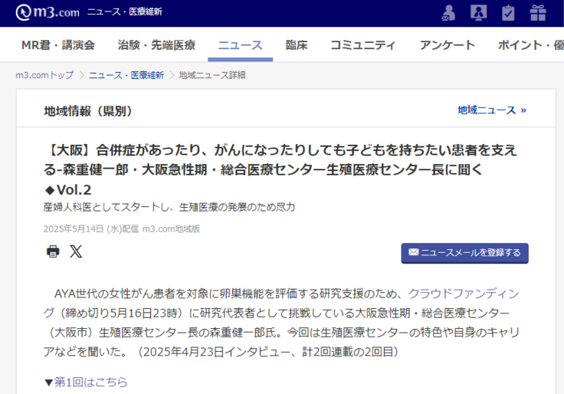
Task: Click the ニュース・医療維新 header title
Action: pos(124,12)
